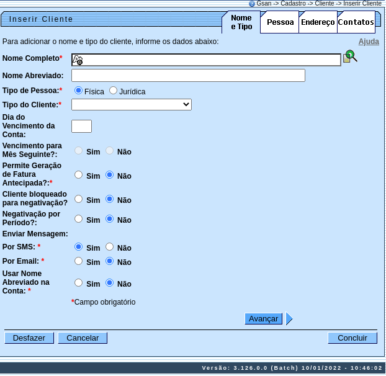Choose Sim for Cliente bloqueado para negativação
Screen dimensions: 386x376
79,199
